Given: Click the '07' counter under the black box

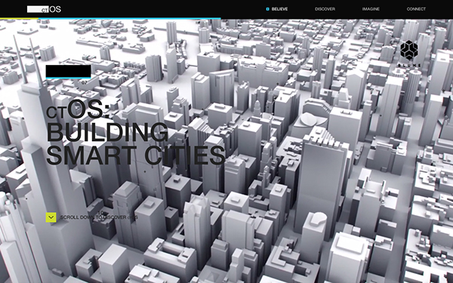Looking at the screenshot, I should coord(84,82).
